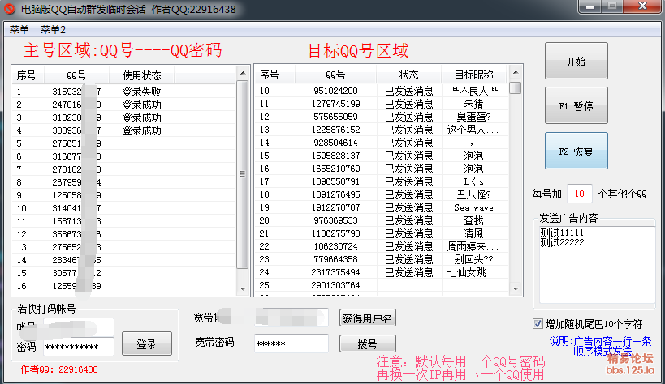Viewport: 665px width, 384px height.
Task: Open the 菜单2 menu
Action: (x=53, y=30)
